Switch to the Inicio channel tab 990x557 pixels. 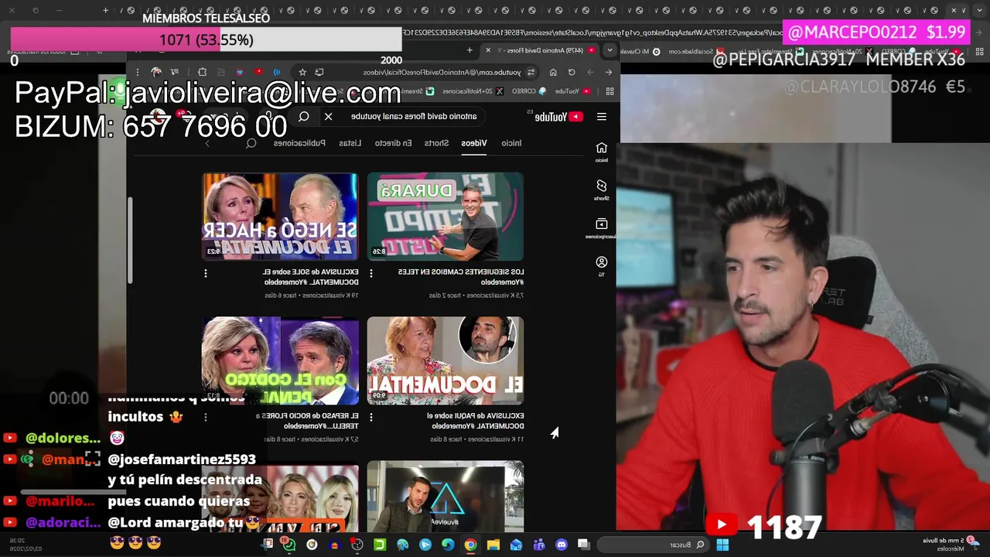coord(511,143)
